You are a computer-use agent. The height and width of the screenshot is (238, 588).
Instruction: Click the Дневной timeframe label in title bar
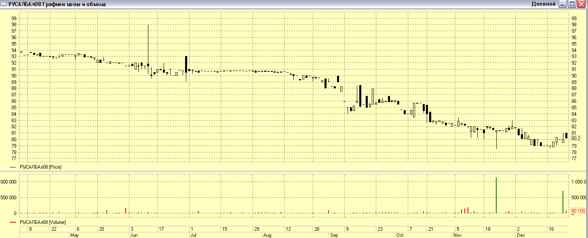[543, 4]
